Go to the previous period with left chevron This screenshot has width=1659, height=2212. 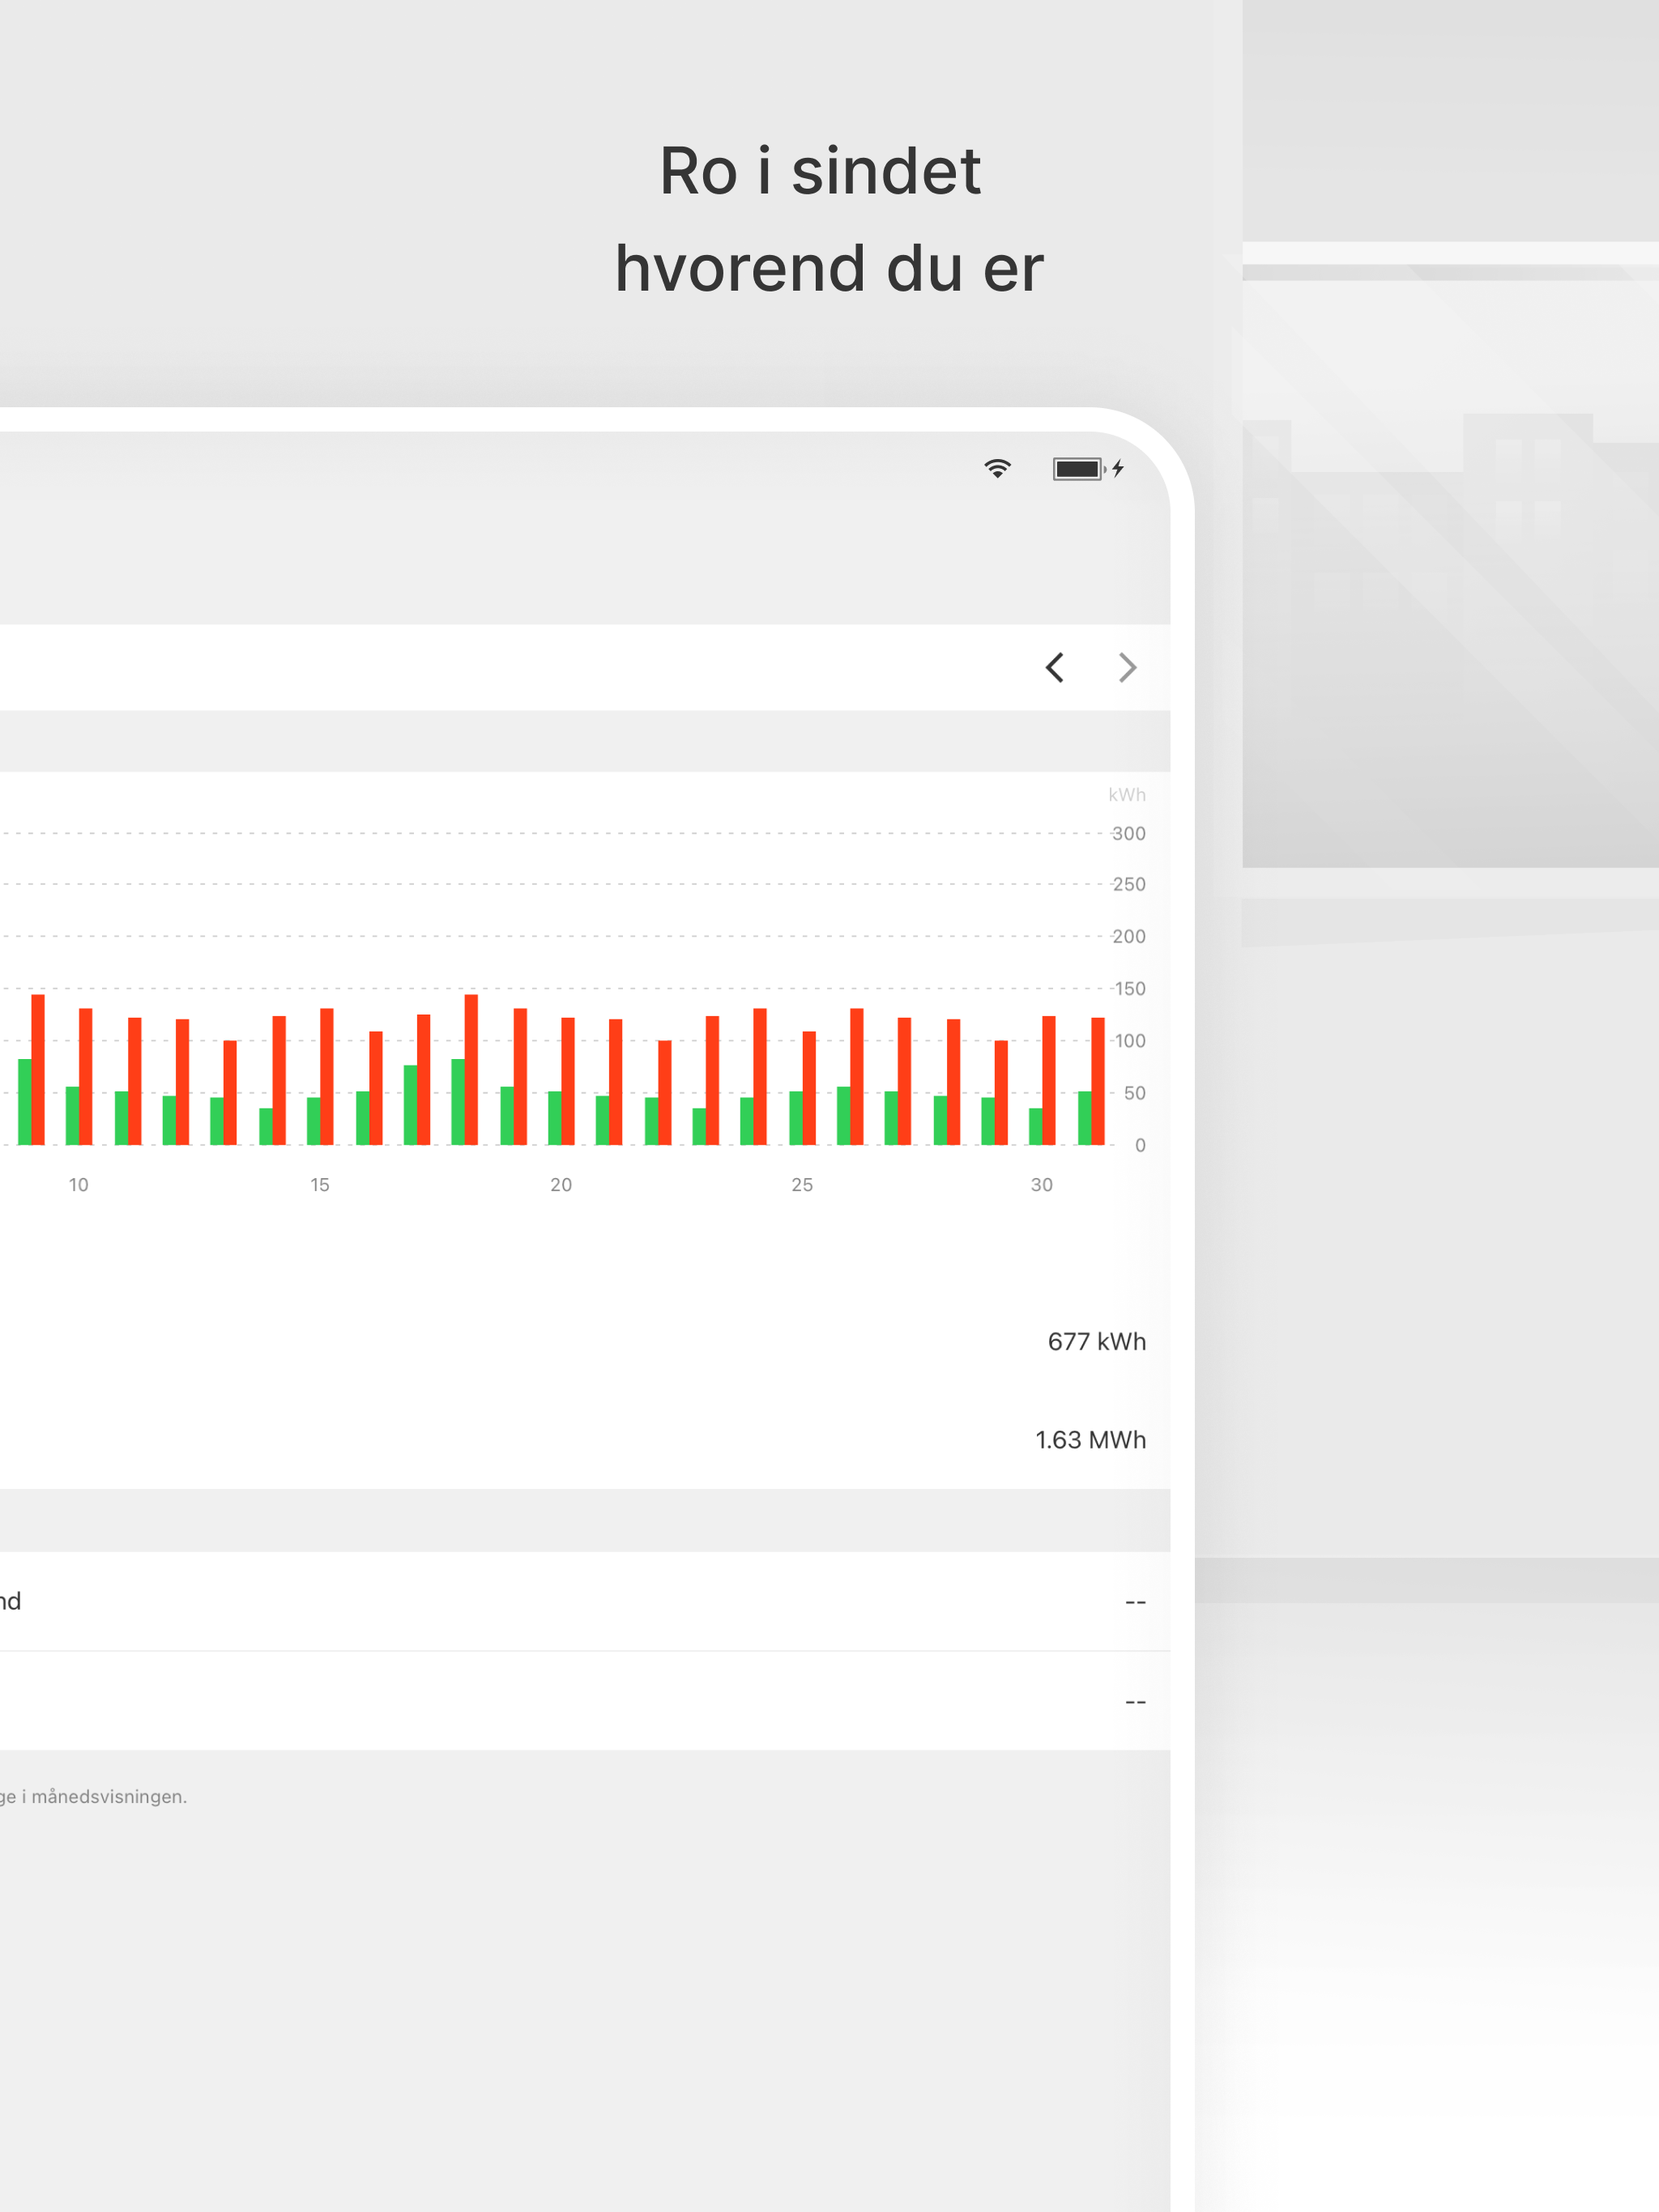1054,667
